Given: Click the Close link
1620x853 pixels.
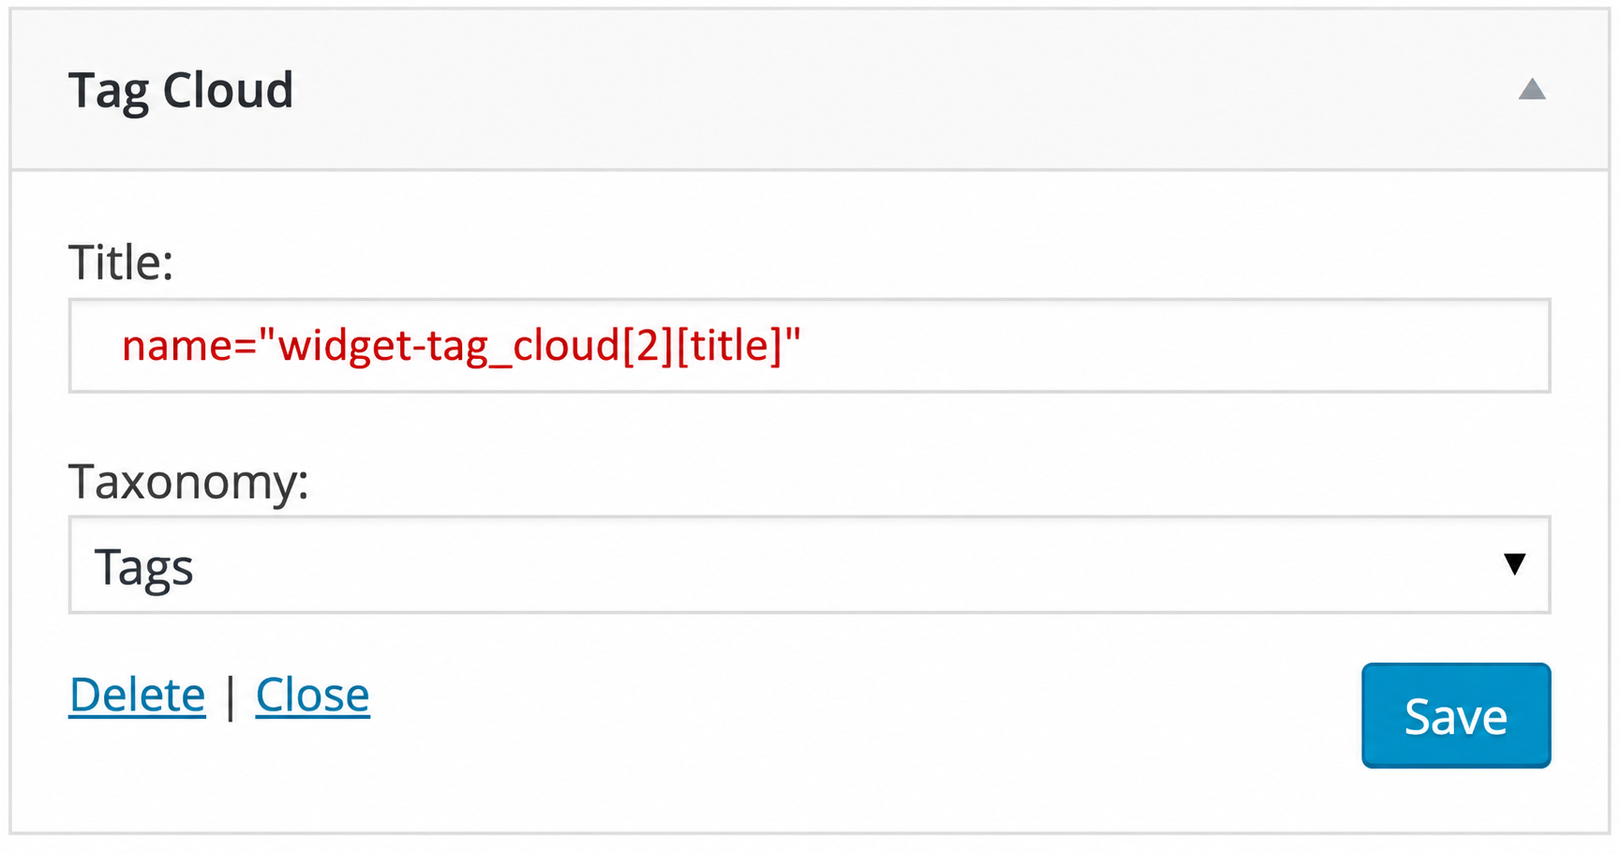Looking at the screenshot, I should [313, 696].
